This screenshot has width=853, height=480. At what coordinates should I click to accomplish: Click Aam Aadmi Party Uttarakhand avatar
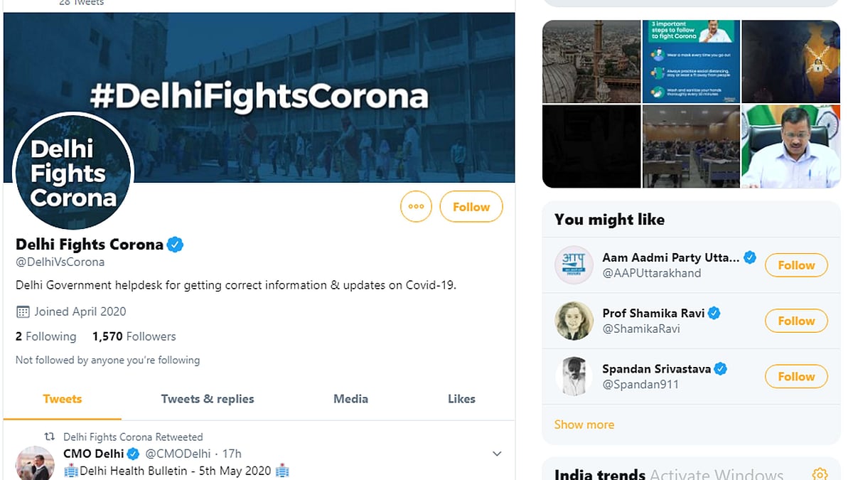click(574, 265)
